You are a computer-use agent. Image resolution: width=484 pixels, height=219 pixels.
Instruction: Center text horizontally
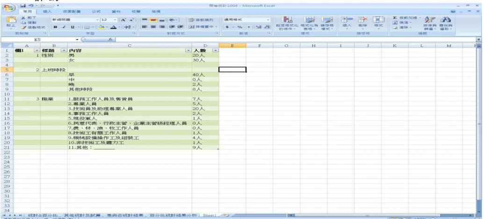[x=153, y=27]
